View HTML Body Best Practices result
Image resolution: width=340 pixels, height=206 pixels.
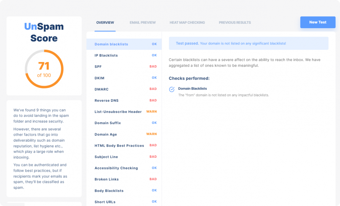124,145
